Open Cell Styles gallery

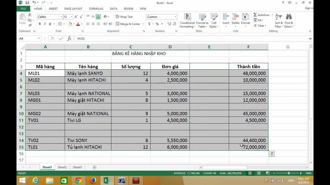pyautogui.click(x=214, y=21)
